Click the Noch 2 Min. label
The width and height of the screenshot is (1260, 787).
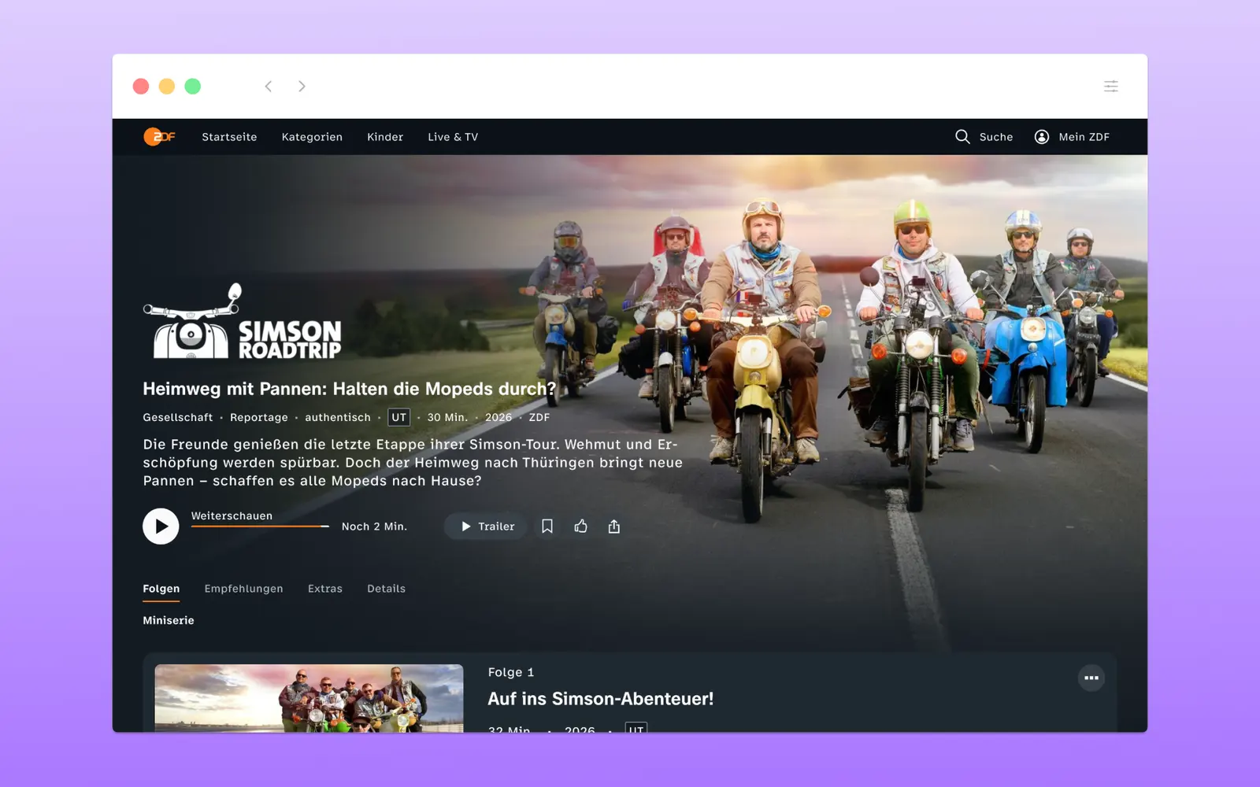[x=374, y=527]
